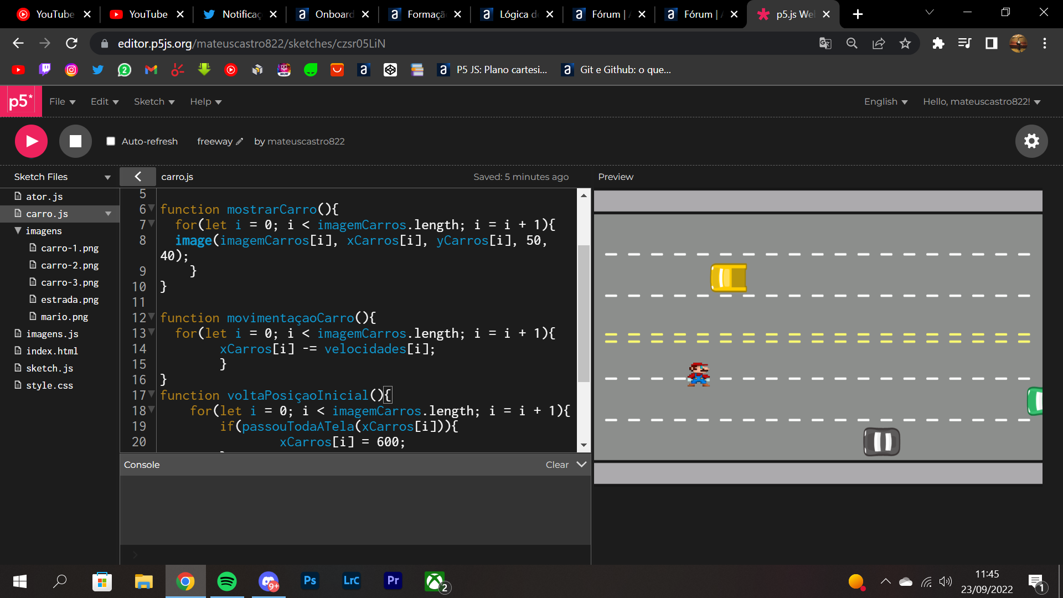Viewport: 1063px width, 598px height.
Task: Click mateuscastro822 author link
Action: (306, 141)
